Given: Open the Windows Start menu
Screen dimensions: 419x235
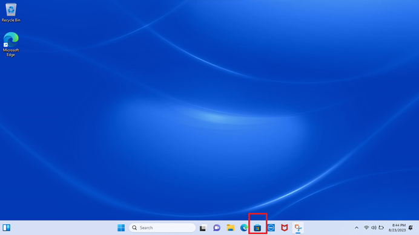Looking at the screenshot, I should (121, 228).
